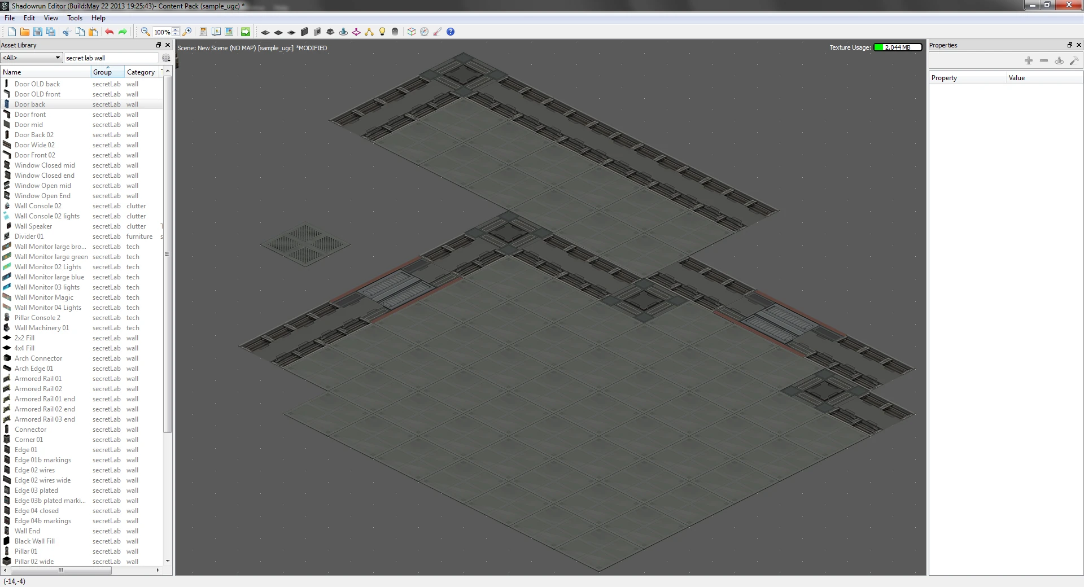The width and height of the screenshot is (1084, 587).
Task: Click the thermometer-style tool icon
Action: [438, 32]
